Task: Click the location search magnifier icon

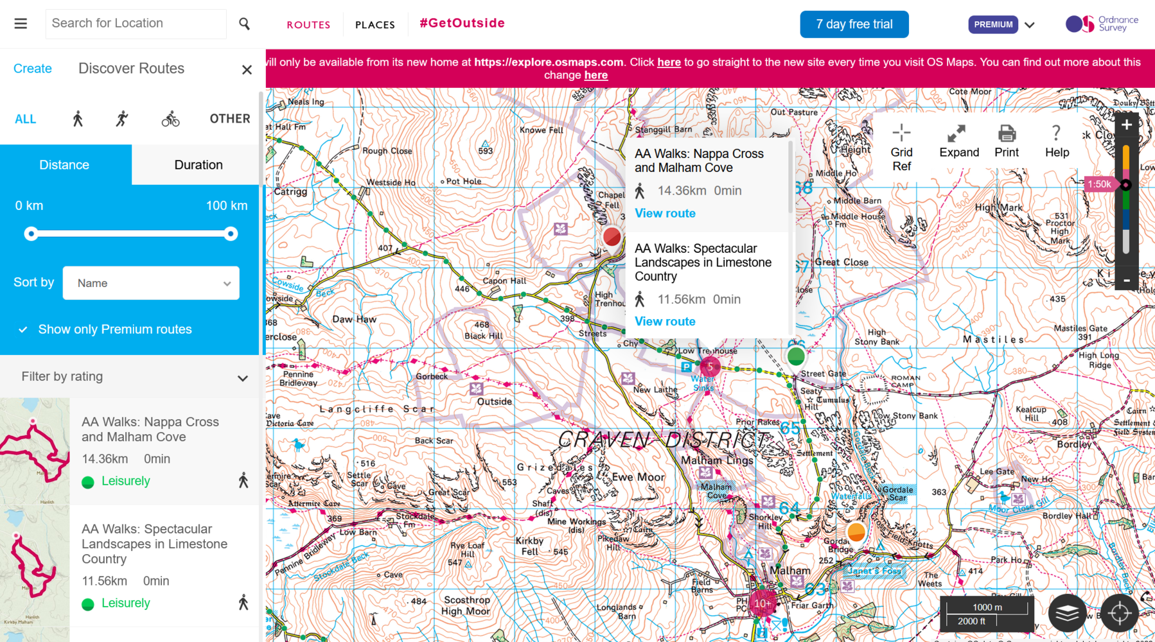Action: point(244,24)
